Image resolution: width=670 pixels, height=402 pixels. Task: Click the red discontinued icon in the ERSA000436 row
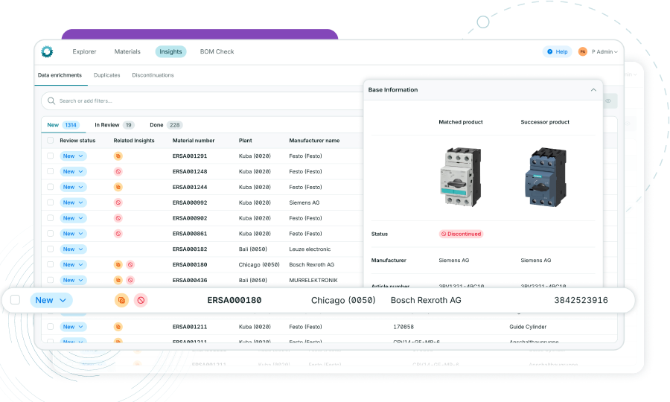(x=130, y=280)
